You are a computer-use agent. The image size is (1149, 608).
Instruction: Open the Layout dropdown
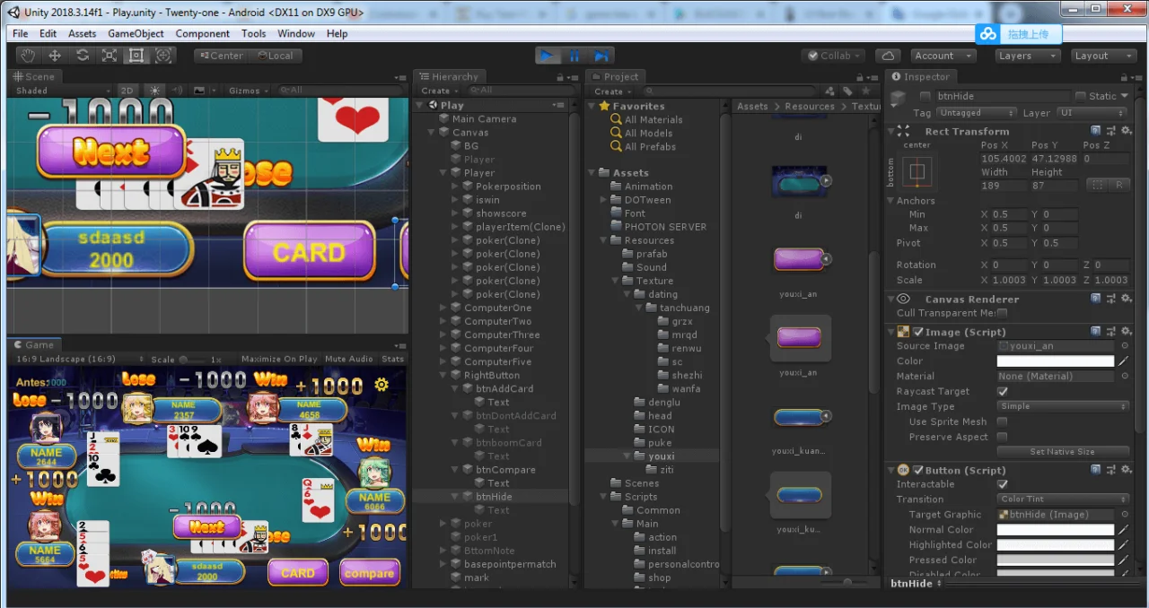(1102, 56)
